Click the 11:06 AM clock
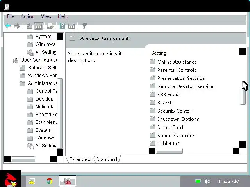The width and height of the screenshot is (250, 187). coord(229,182)
